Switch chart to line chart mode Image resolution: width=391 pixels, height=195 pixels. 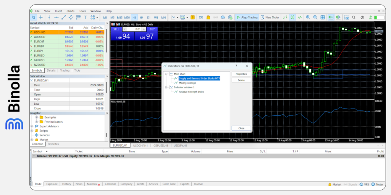[300, 18]
